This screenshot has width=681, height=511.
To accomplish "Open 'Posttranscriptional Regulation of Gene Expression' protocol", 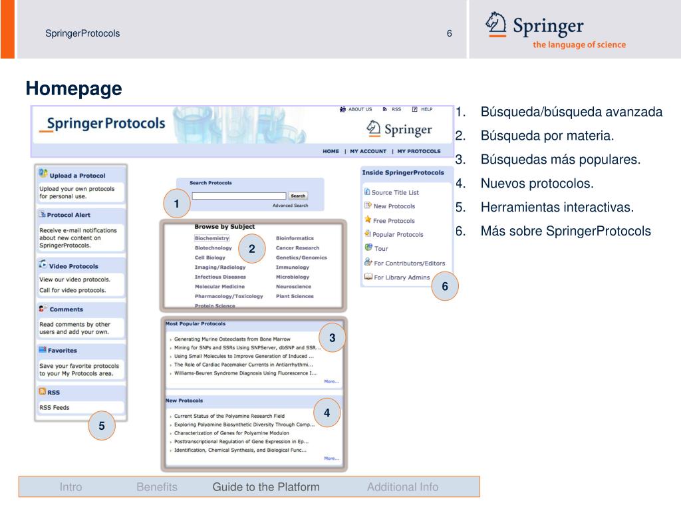I will click(x=241, y=442).
